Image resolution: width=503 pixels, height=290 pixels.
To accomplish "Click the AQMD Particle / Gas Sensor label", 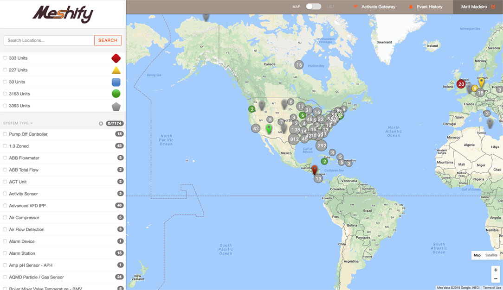I will pos(37,277).
